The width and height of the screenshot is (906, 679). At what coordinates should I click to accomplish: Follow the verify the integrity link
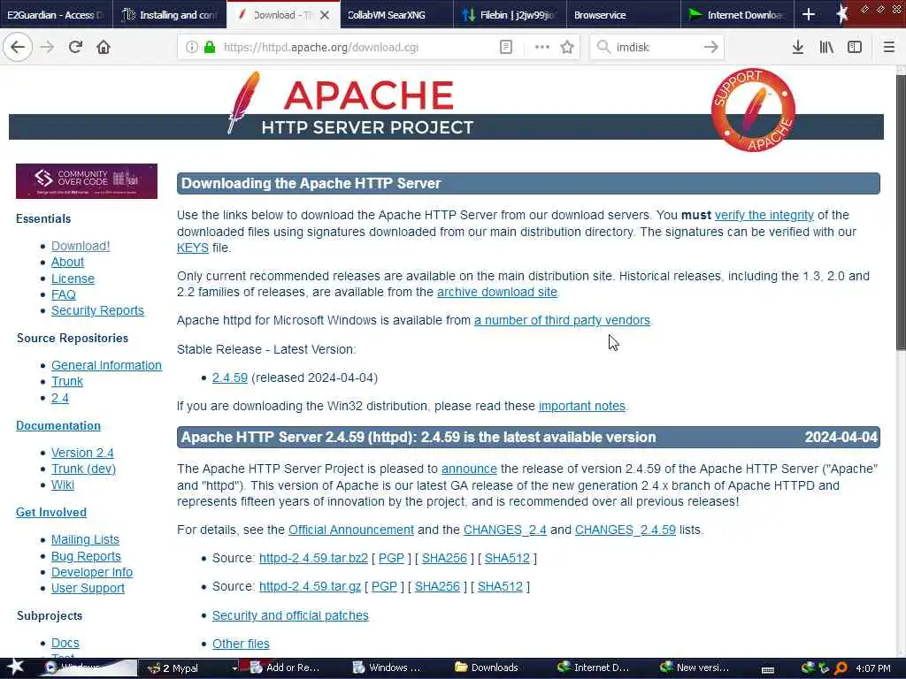click(x=764, y=216)
